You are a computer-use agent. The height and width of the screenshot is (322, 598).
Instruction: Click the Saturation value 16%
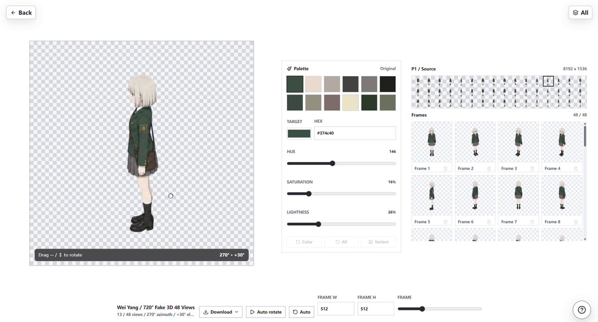tap(392, 182)
